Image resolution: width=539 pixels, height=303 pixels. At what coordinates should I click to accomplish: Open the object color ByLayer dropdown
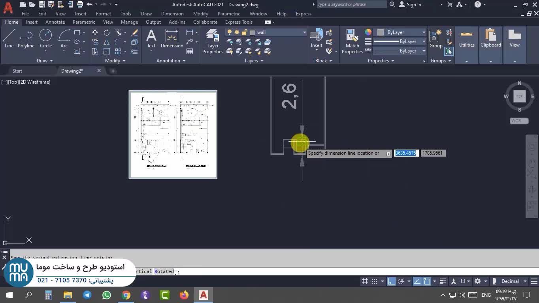click(424, 32)
